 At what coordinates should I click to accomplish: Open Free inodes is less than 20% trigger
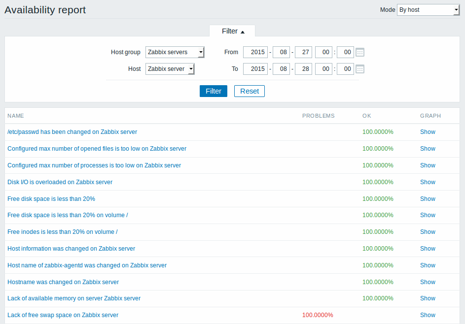63,232
